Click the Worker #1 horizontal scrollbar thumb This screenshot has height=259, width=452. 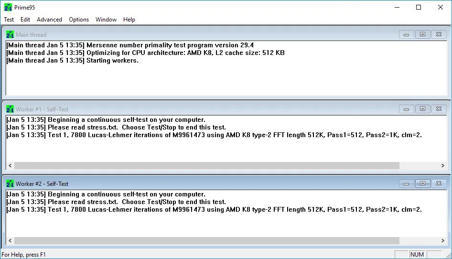207,165
